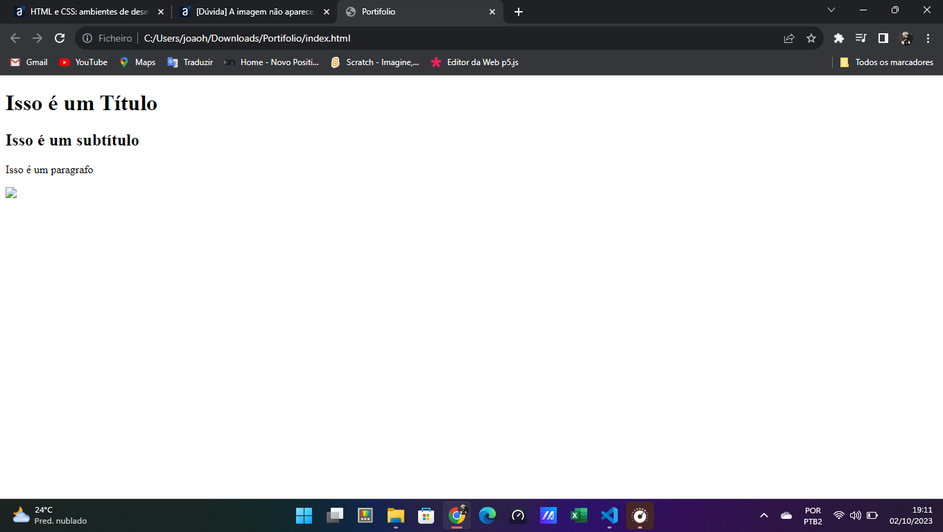Open the Maps bookmark

coord(137,62)
